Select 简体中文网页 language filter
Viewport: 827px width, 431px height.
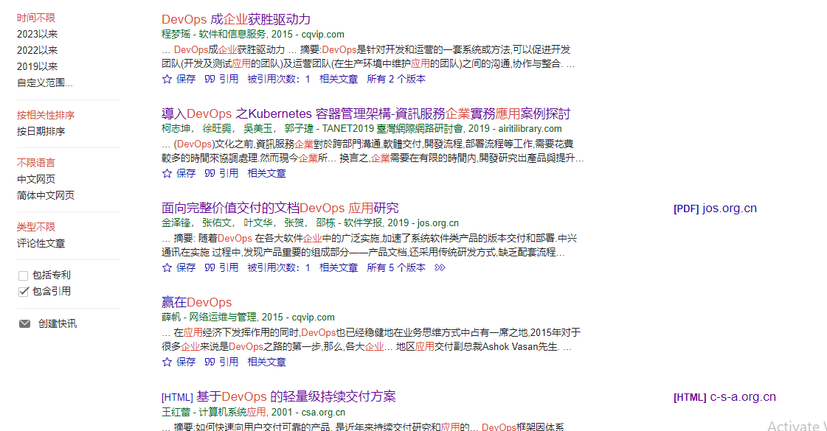(46, 195)
